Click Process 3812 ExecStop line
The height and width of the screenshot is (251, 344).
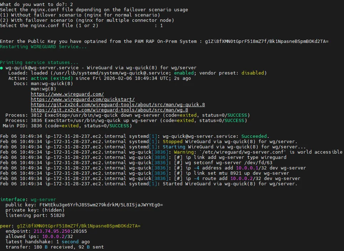[x=128, y=115]
